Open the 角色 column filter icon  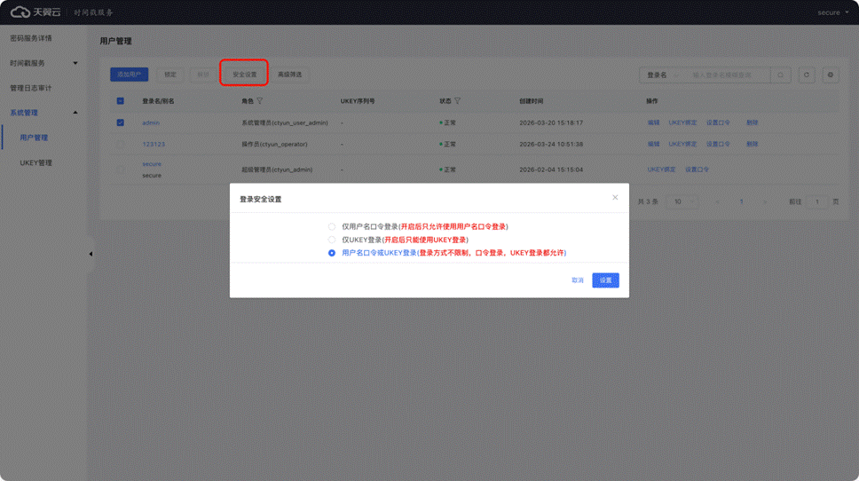tap(260, 101)
